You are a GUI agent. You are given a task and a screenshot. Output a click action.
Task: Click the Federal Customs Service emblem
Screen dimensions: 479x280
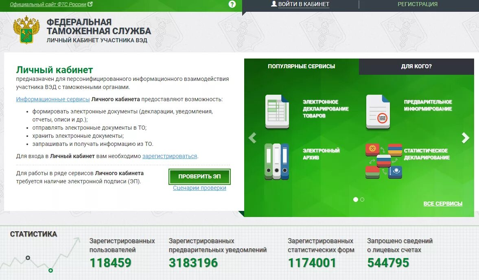pyautogui.click(x=26, y=30)
